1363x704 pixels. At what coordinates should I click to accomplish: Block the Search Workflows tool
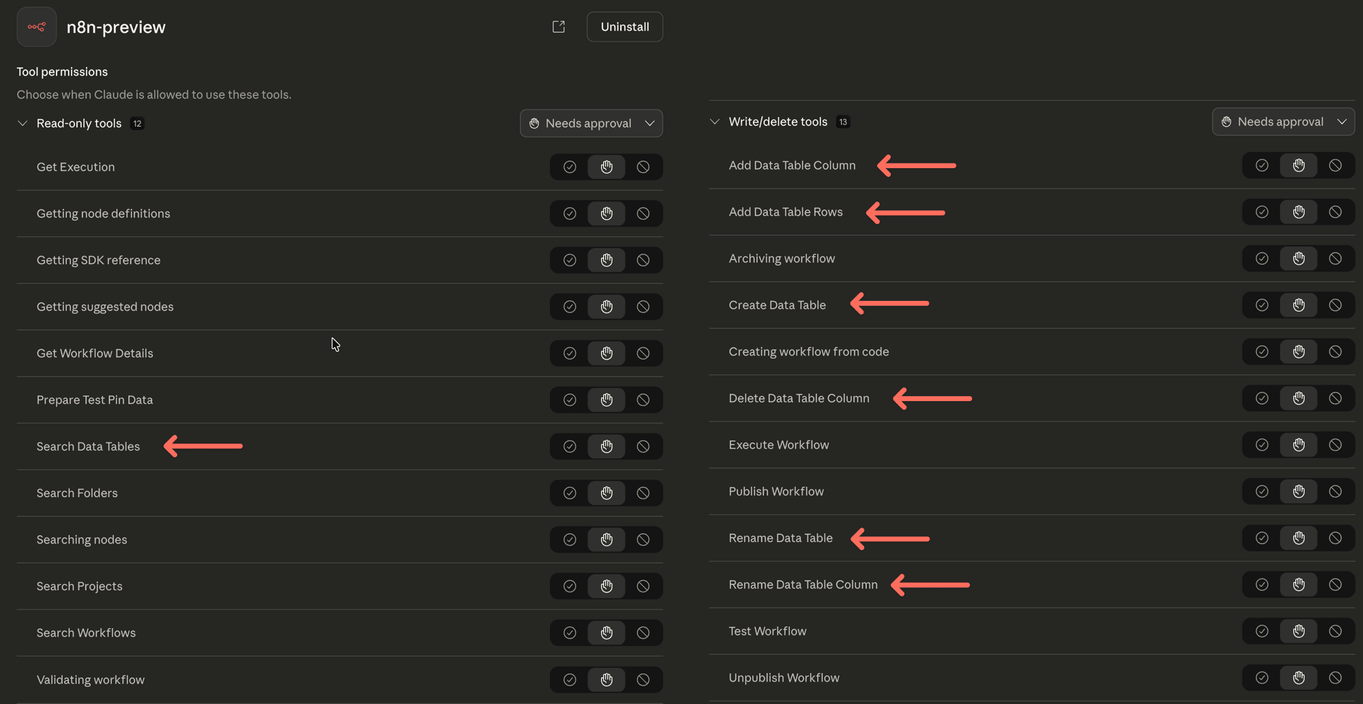pyautogui.click(x=643, y=633)
